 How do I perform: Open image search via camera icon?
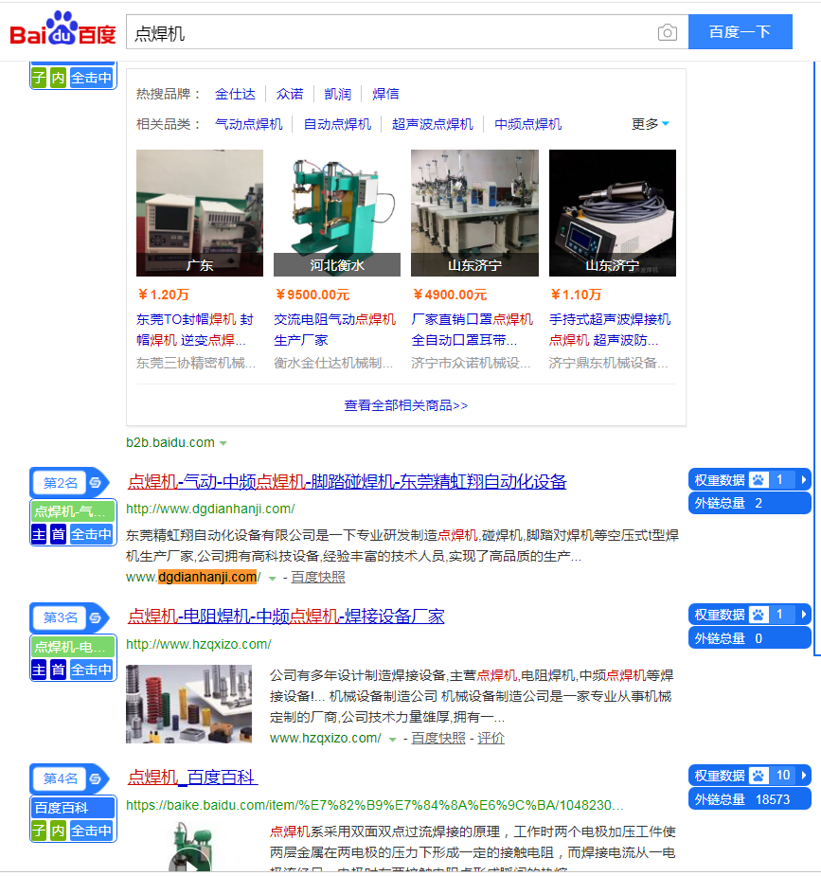tap(667, 32)
